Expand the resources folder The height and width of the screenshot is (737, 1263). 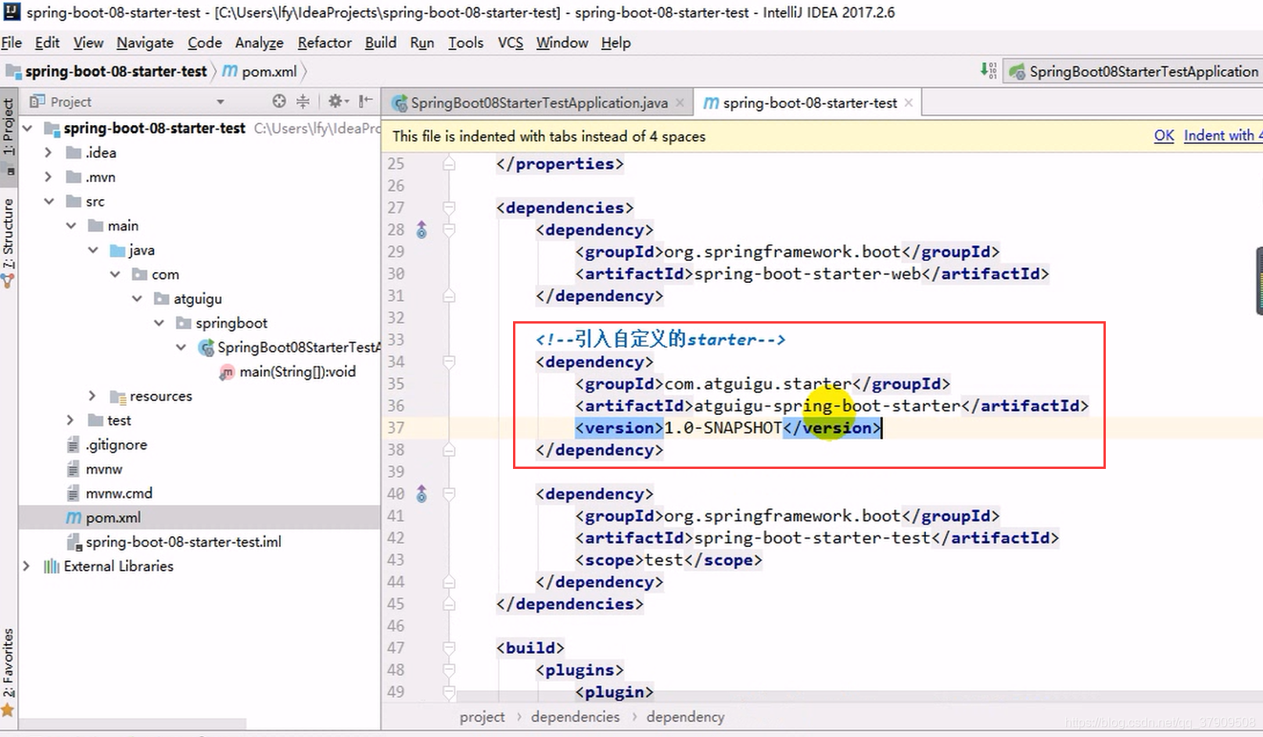pos(92,396)
